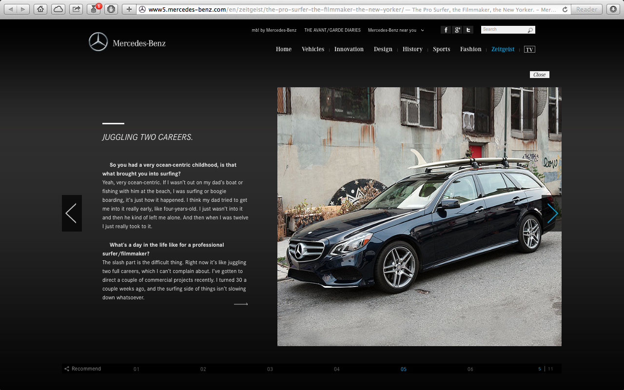The width and height of the screenshot is (624, 390).
Task: Open the Sports navigation item
Action: (x=442, y=49)
